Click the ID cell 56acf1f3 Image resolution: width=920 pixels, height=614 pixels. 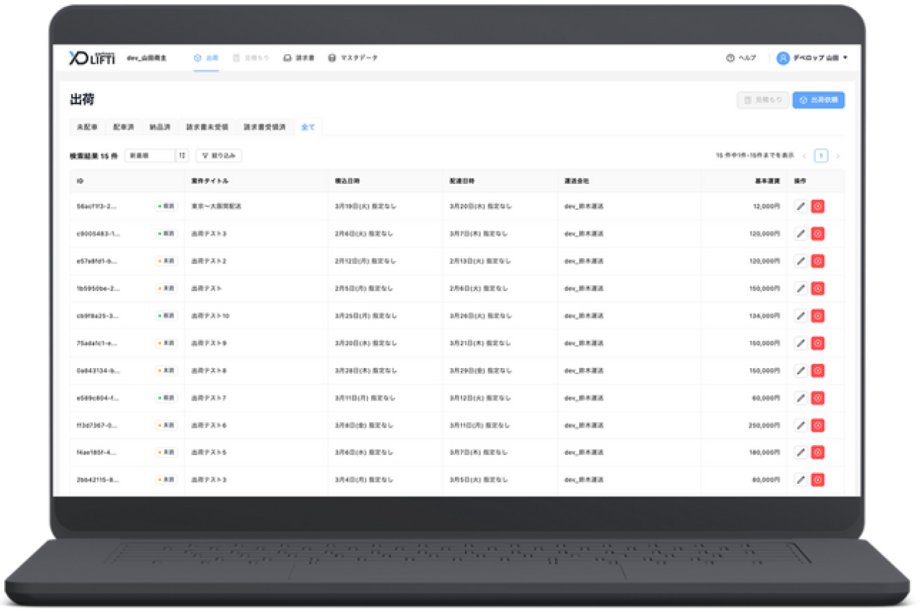click(x=97, y=206)
